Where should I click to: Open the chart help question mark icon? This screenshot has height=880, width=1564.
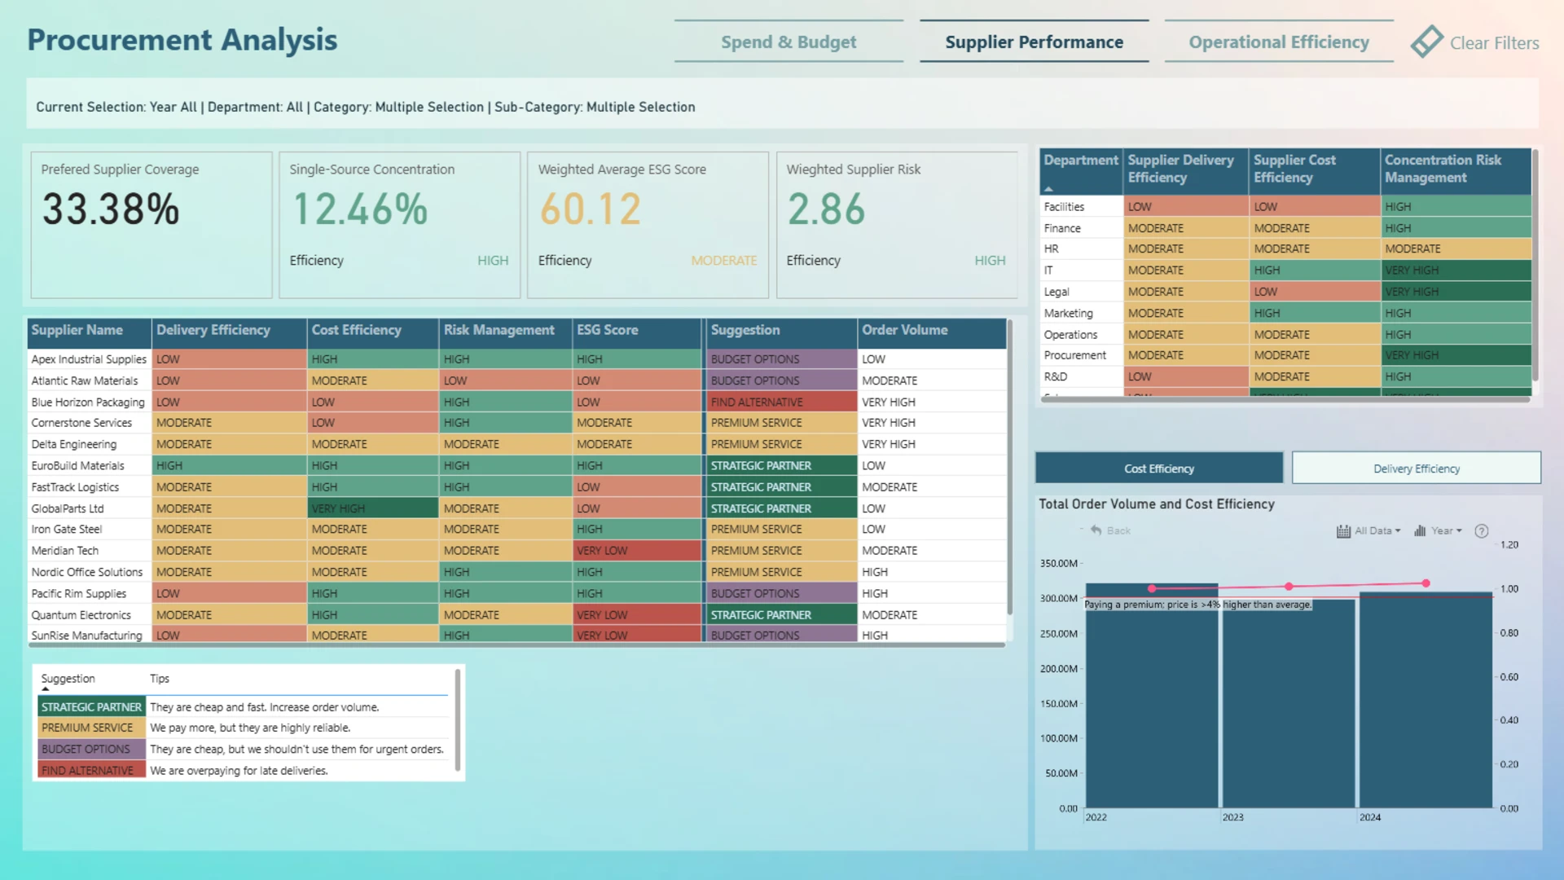point(1482,531)
